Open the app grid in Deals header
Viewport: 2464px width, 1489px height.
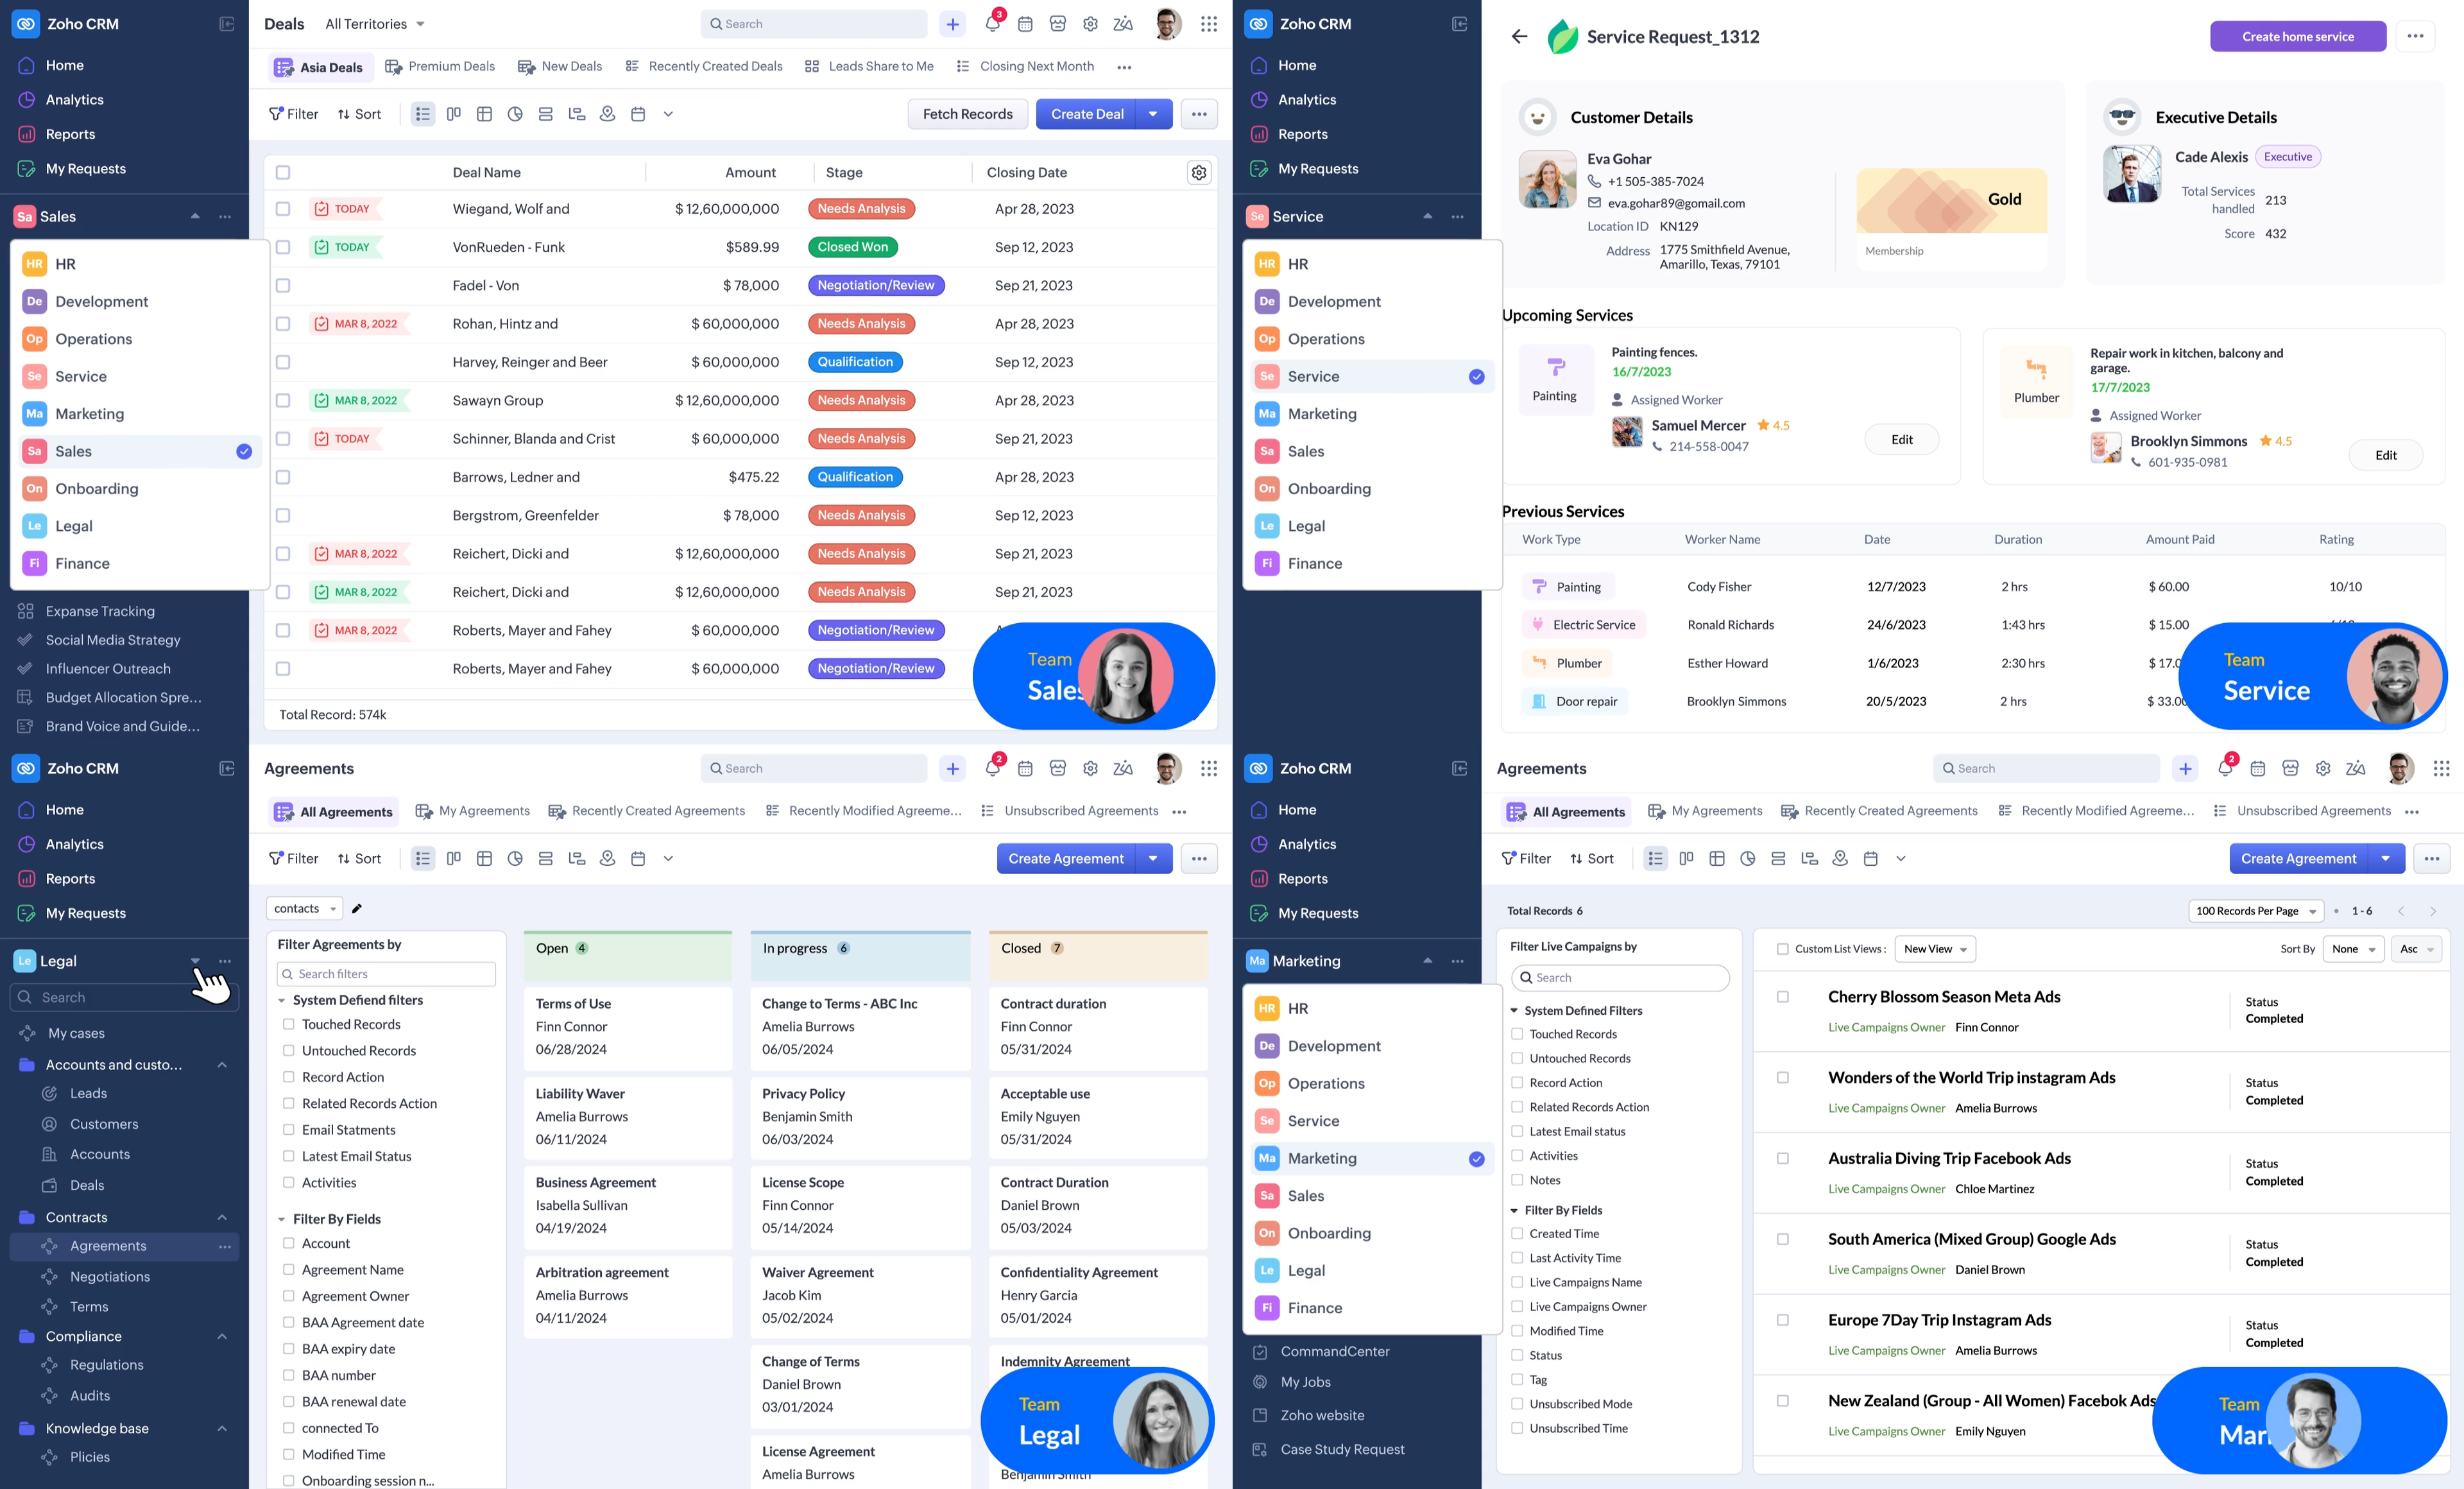click(x=1209, y=24)
